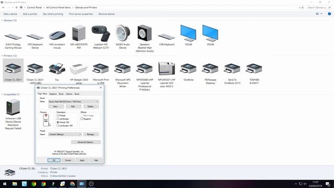This screenshot has height=188, width=334.
Task: Choose the Landscape 180° orientation option
Action: tap(58, 126)
